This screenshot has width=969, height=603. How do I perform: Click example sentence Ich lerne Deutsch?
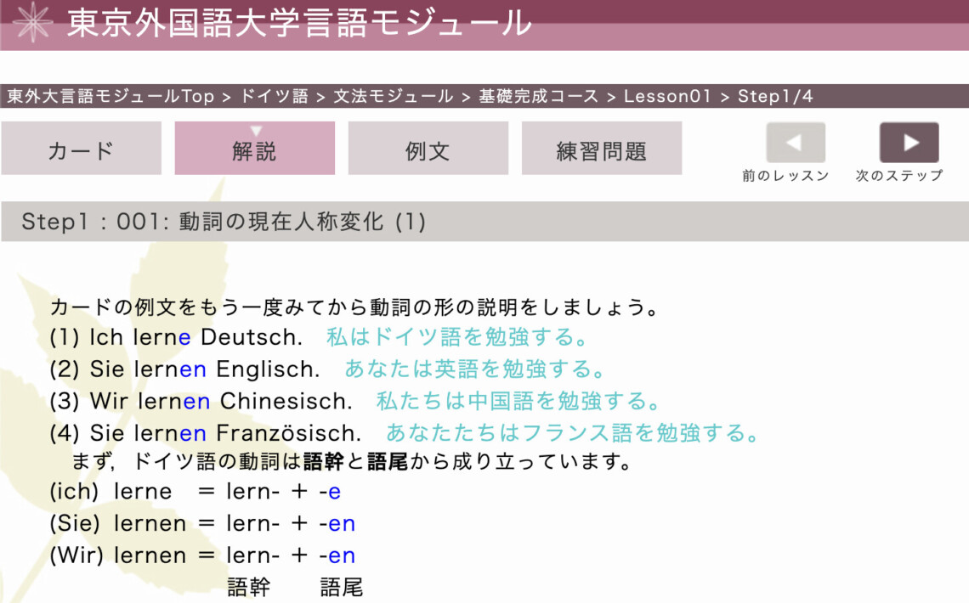pyautogui.click(x=195, y=337)
